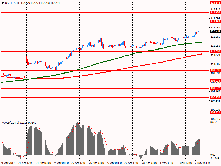Click the MACD scale value 0.682
The height and width of the screenshot is (166, 221).
[x=213, y=122]
